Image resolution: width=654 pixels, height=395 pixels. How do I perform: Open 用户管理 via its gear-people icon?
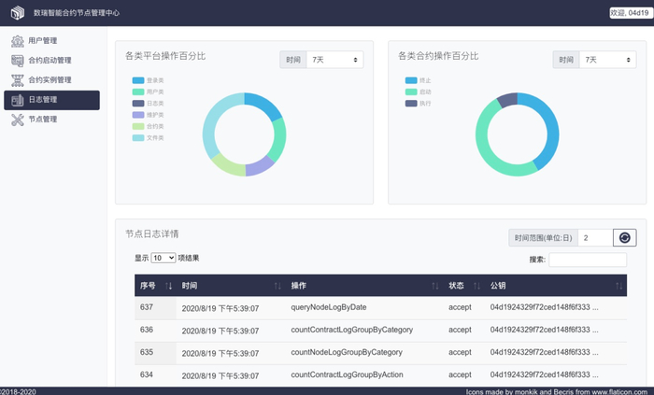click(18, 41)
